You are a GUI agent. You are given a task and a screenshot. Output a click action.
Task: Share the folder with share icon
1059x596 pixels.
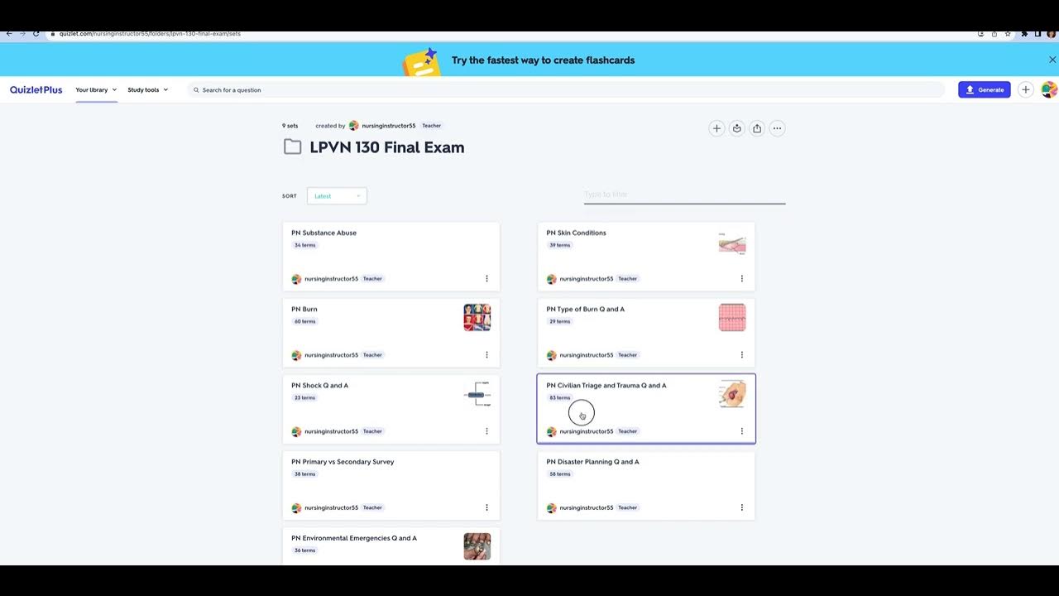click(x=757, y=128)
